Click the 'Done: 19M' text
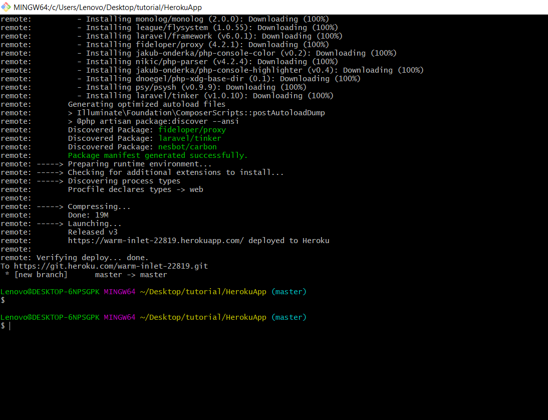The height and width of the screenshot is (420, 548). point(88,215)
